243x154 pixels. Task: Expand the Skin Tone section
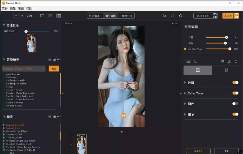click(x=185, y=93)
